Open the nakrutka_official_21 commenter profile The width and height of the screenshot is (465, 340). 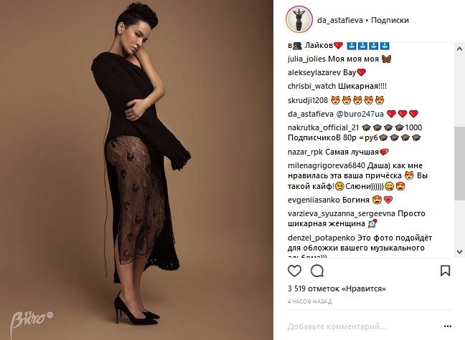[323, 127]
